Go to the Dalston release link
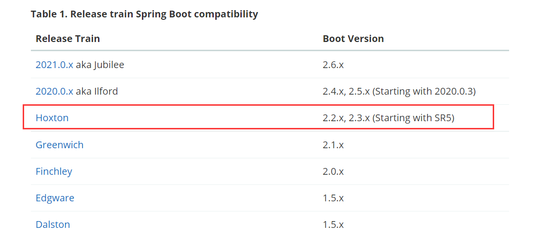The width and height of the screenshot is (554, 252). 53,224
